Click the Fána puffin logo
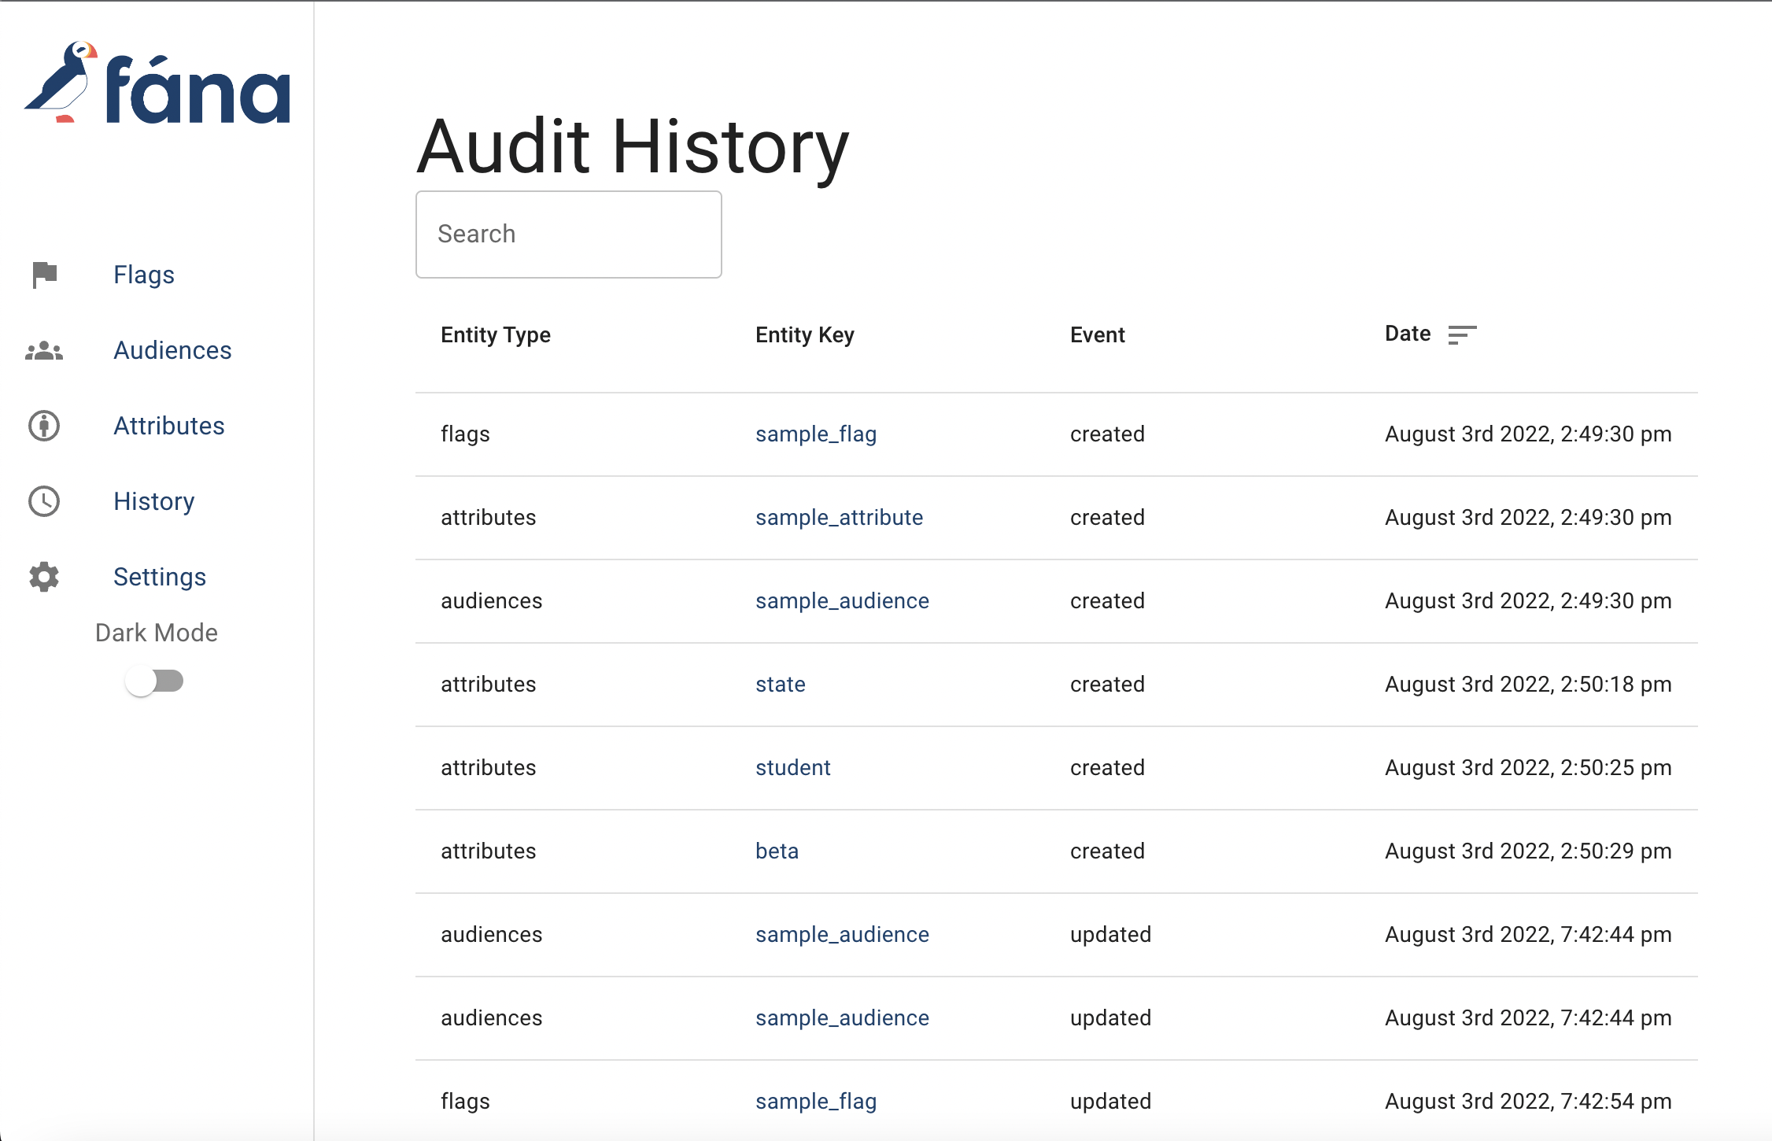 click(157, 83)
